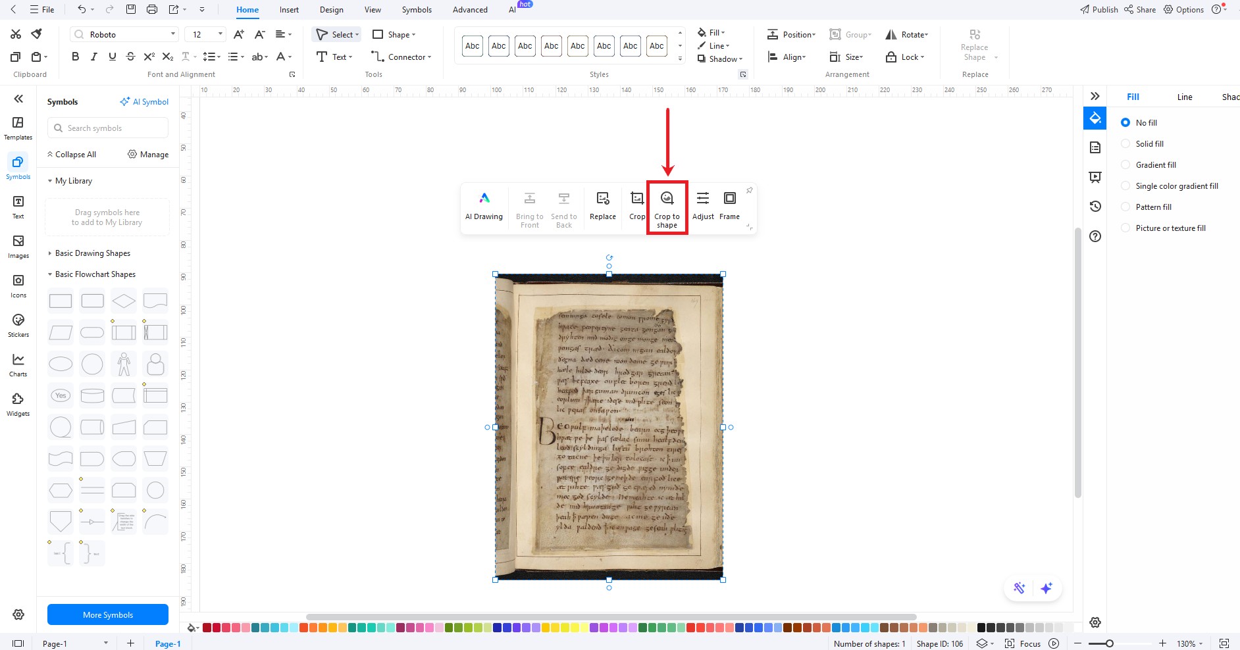The width and height of the screenshot is (1240, 650).
Task: Click the Save icon in title bar
Action: pyautogui.click(x=131, y=9)
